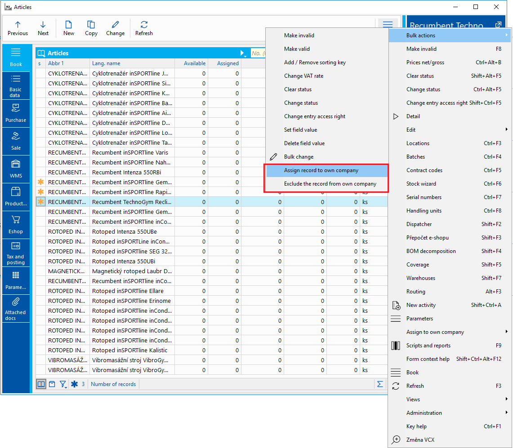Open WMS sidebar section
Viewport: 513px width, 448px height.
16,169
